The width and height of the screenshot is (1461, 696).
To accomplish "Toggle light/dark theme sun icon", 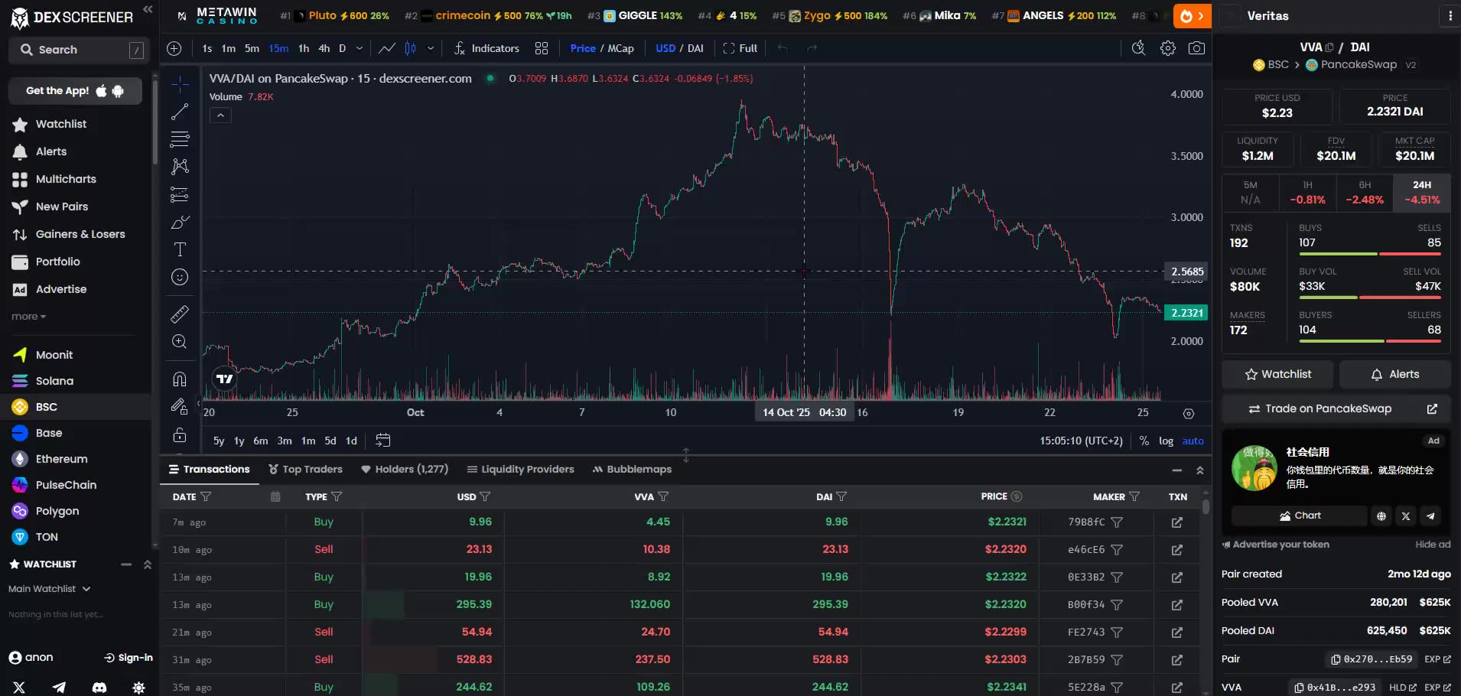I will click(138, 688).
